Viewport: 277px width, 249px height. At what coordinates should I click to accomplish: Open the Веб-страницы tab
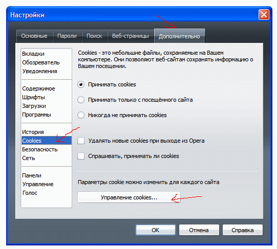[131, 36]
